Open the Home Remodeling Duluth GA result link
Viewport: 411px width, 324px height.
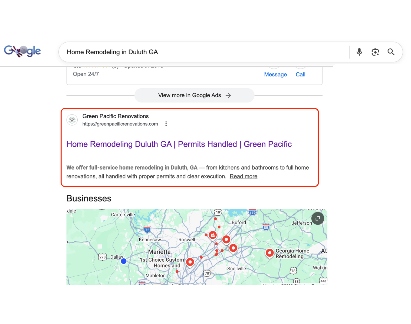[179, 144]
